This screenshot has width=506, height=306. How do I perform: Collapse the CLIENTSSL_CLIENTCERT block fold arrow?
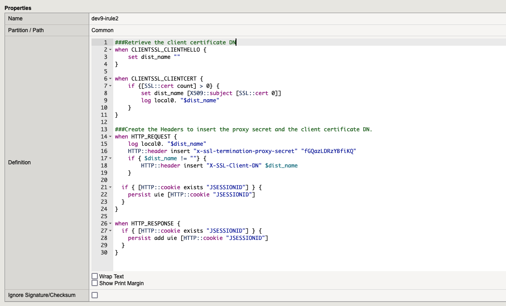110,79
